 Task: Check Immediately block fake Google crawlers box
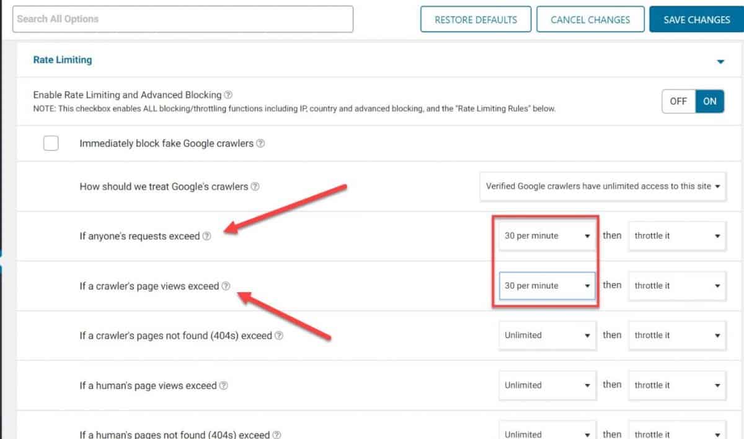pos(51,144)
